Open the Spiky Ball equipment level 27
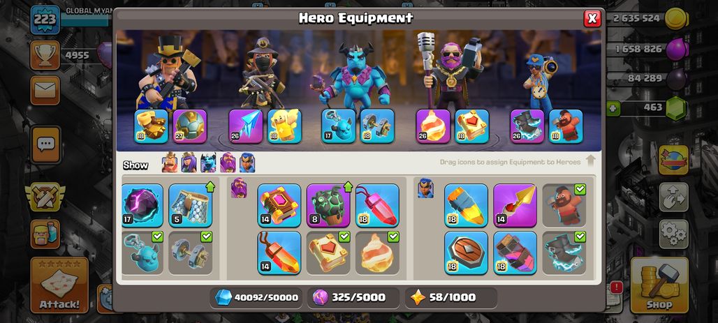Image resolution: width=718 pixels, height=323 pixels. pyautogui.click(x=190, y=126)
